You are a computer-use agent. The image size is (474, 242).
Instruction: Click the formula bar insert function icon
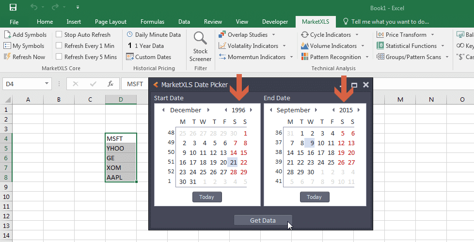pos(111,84)
